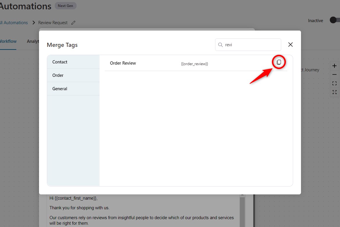Click the magnifier icon in the merge tag search

click(220, 45)
